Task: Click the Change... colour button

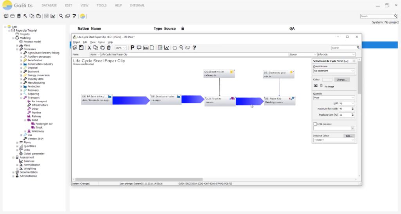Action: pos(342,80)
